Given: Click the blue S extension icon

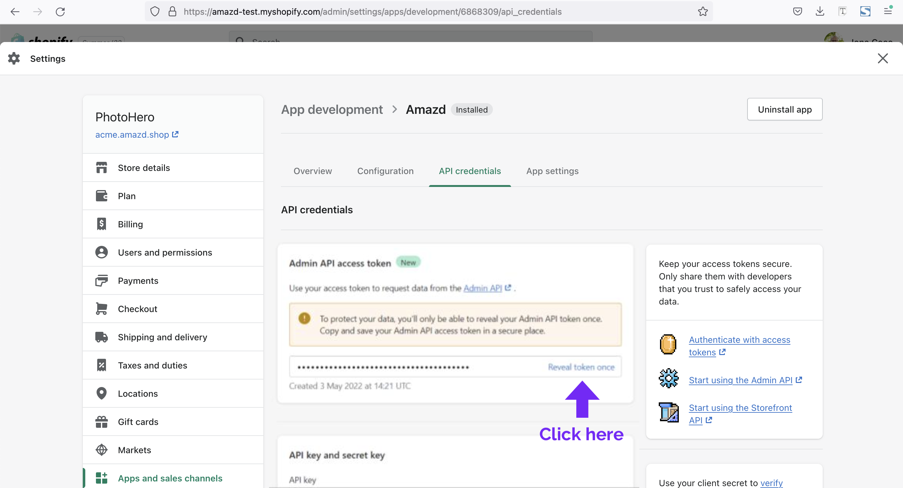Looking at the screenshot, I should pyautogui.click(x=865, y=11).
